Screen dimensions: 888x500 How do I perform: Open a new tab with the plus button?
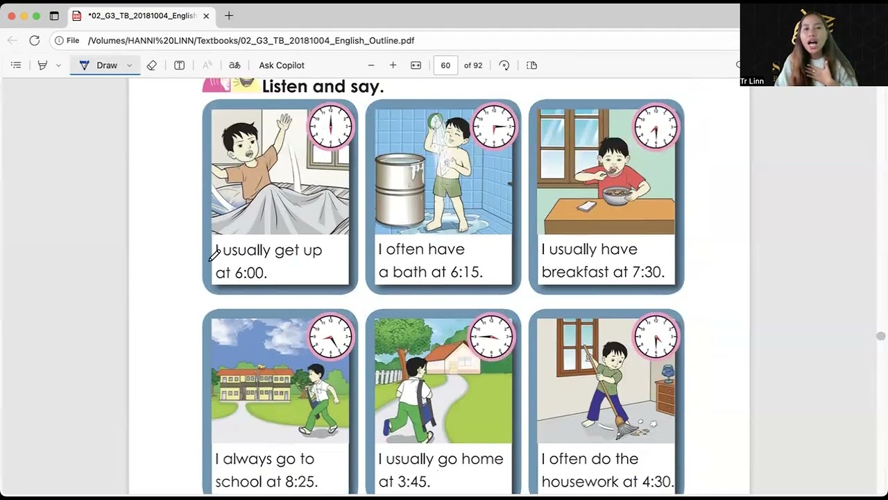click(x=229, y=16)
